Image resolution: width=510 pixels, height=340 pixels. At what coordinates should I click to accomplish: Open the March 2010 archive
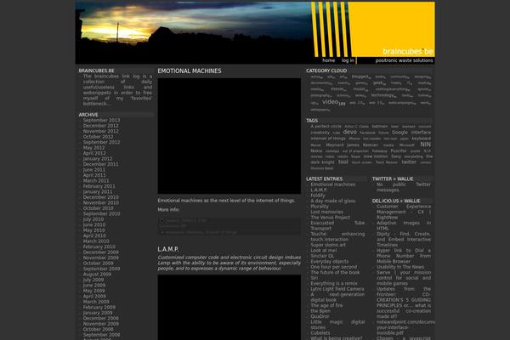(96, 241)
